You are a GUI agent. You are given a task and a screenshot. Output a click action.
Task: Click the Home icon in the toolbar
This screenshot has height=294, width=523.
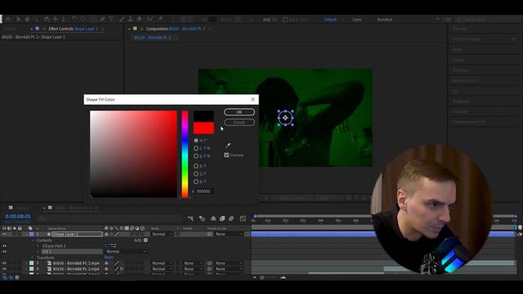pyautogui.click(x=8, y=20)
